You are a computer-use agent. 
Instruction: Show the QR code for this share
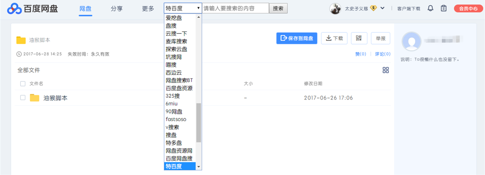coord(359,38)
